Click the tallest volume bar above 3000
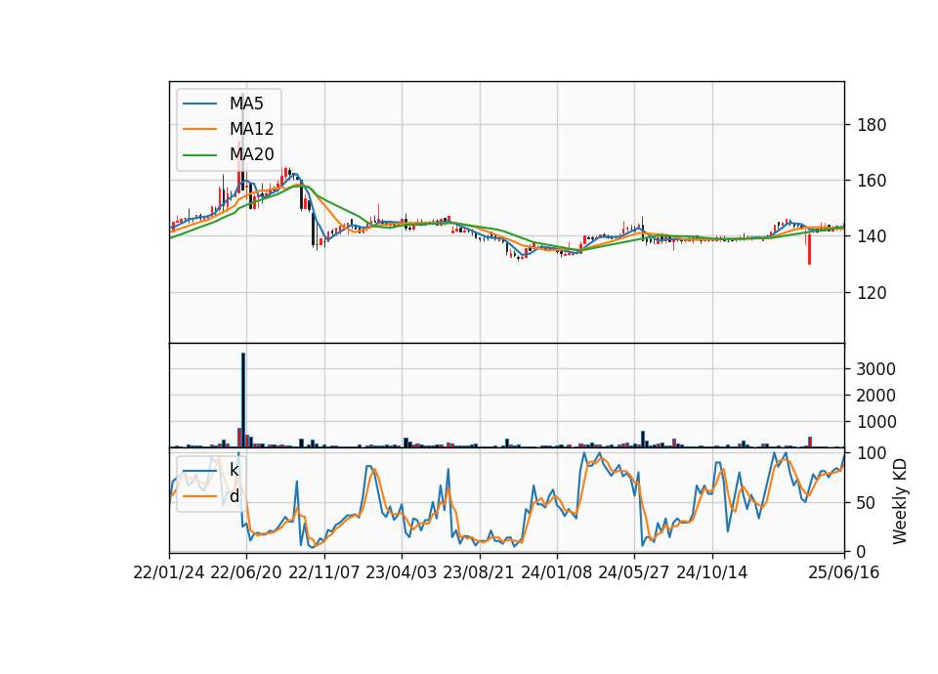Viewport: 938px width, 674px height. click(x=243, y=400)
